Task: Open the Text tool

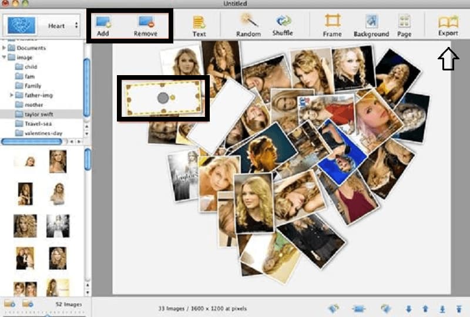Action: [199, 25]
